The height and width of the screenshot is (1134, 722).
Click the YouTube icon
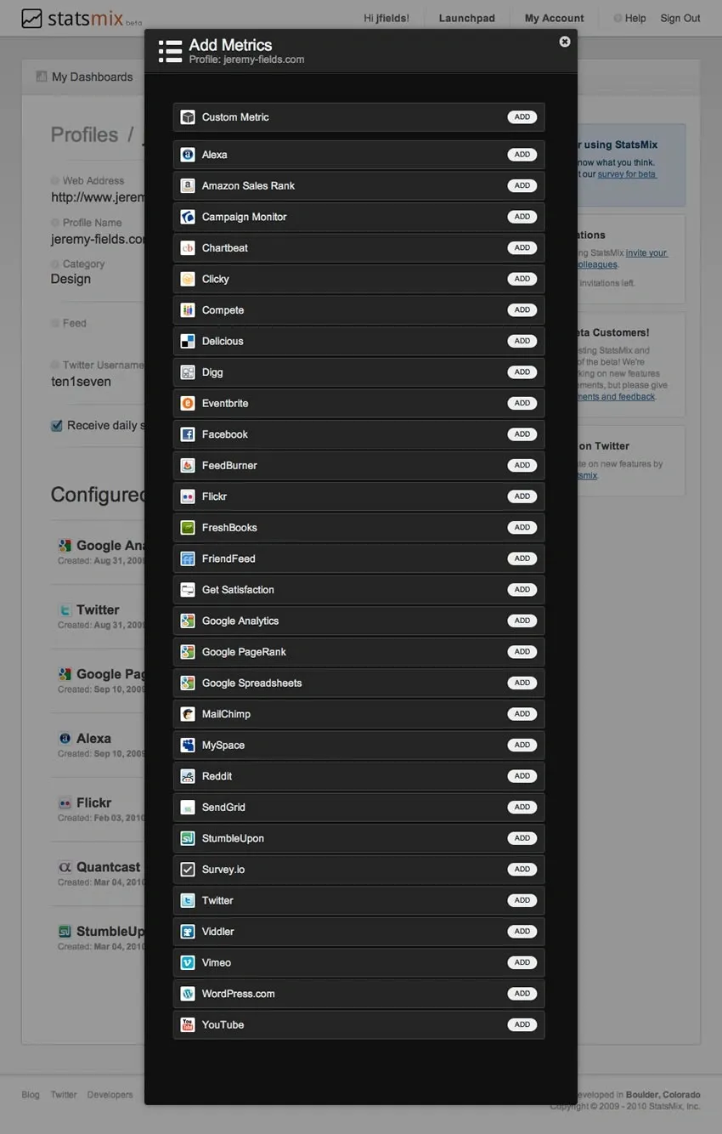pos(188,1025)
